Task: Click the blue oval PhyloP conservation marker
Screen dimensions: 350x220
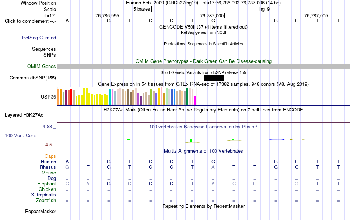Action: (276, 139)
